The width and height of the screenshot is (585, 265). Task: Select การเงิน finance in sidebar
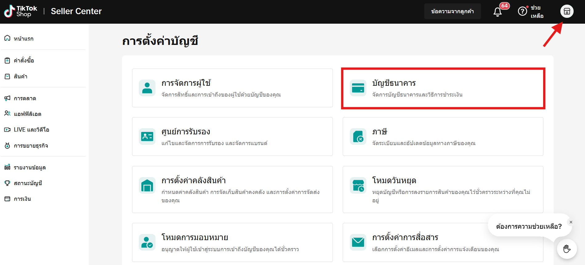coord(22,199)
